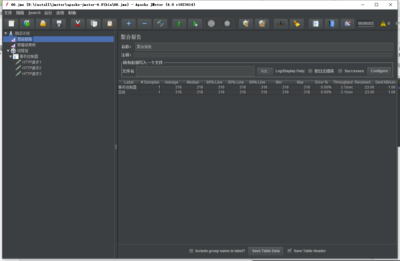Viewport: 400px width, 261px height.
Task: Open the Function Helper list icon
Action: click(x=316, y=23)
